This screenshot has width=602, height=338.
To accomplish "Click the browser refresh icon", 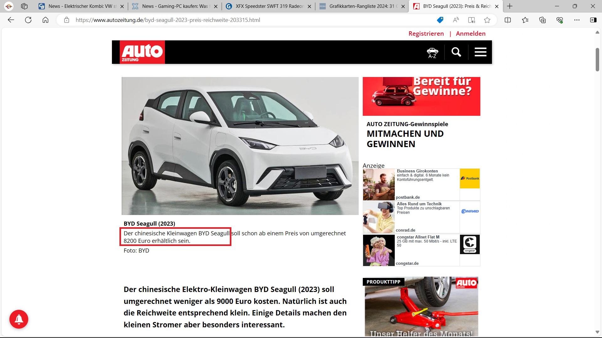I will tap(28, 20).
